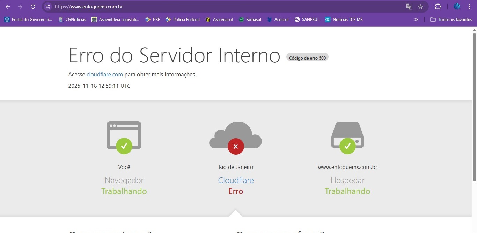This screenshot has height=233, width=477.
Task: Click the browser back arrow
Action: 8,7
